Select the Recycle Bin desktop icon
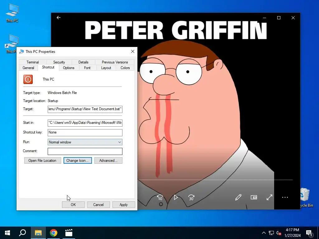The height and width of the screenshot is (239, 319). 307,198
